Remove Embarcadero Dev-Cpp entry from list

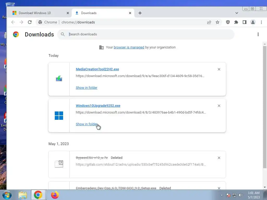coord(219,188)
